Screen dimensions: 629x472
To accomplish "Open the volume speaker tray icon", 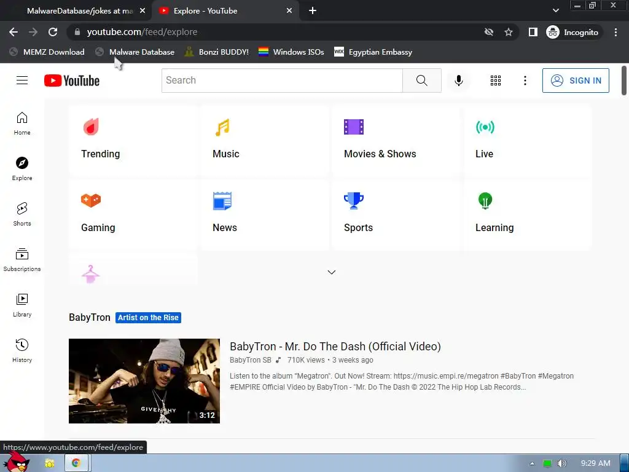I will pos(561,463).
